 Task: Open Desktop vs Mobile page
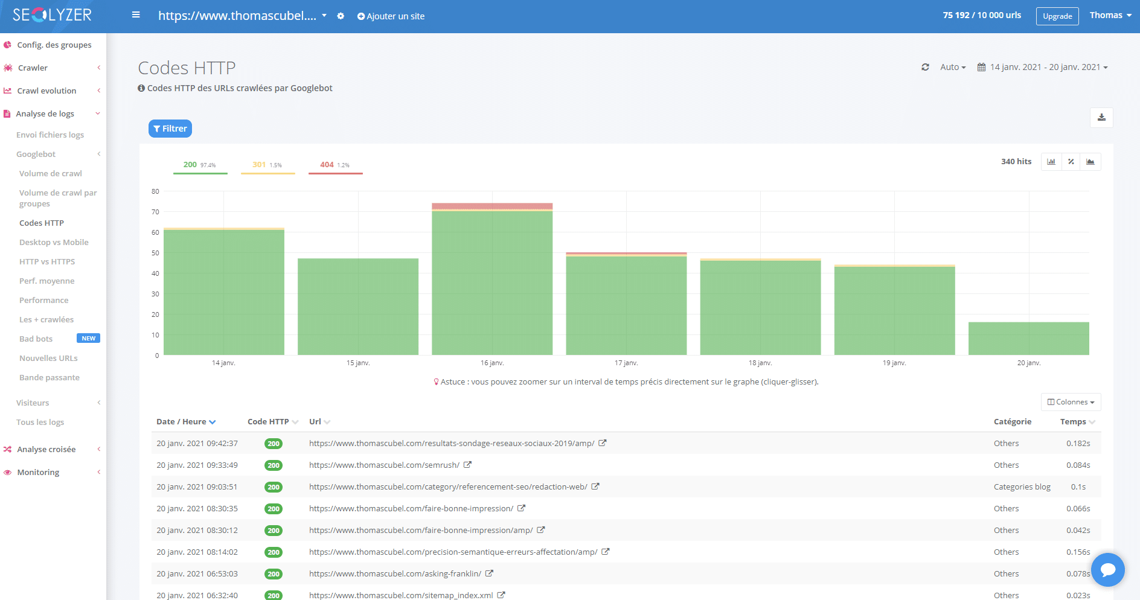(x=54, y=242)
